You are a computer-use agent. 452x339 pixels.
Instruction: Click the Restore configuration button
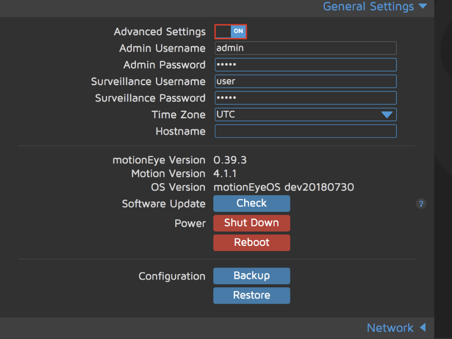tap(252, 295)
